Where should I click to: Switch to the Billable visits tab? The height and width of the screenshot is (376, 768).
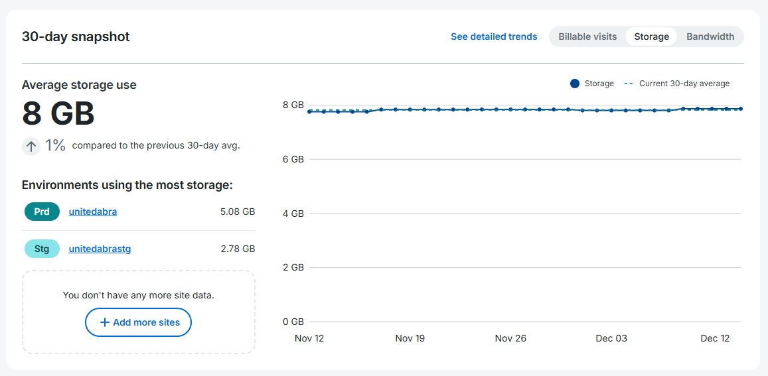[x=587, y=36]
